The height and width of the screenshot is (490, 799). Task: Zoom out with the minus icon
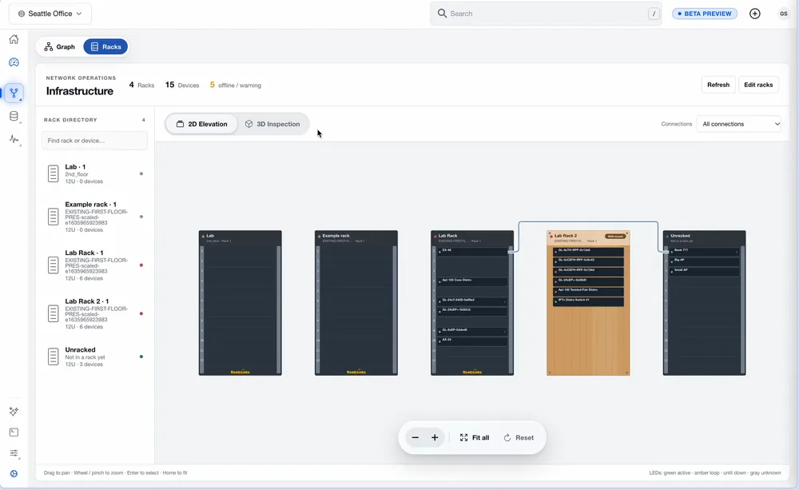click(415, 437)
